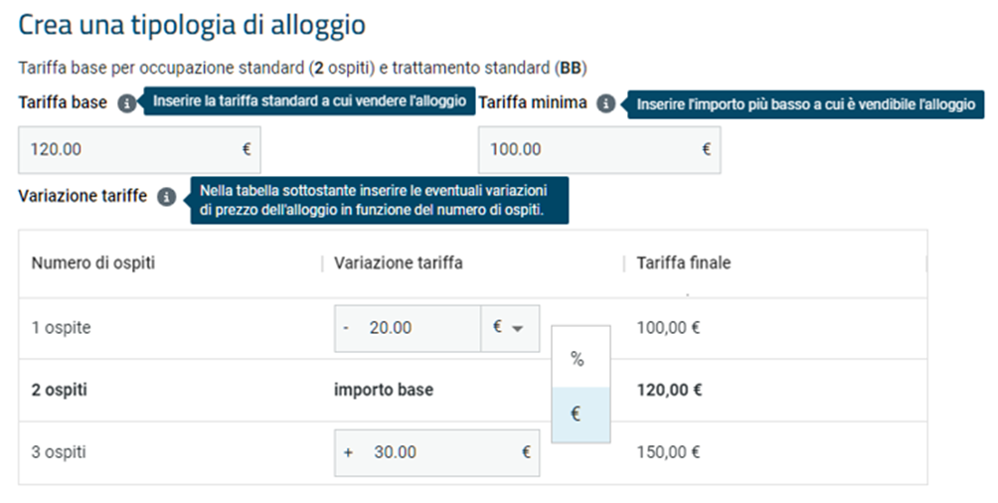Screen dimensions: 998x503
Task: Edit the 30.00 variation for 3 ospiti
Action: click(437, 452)
